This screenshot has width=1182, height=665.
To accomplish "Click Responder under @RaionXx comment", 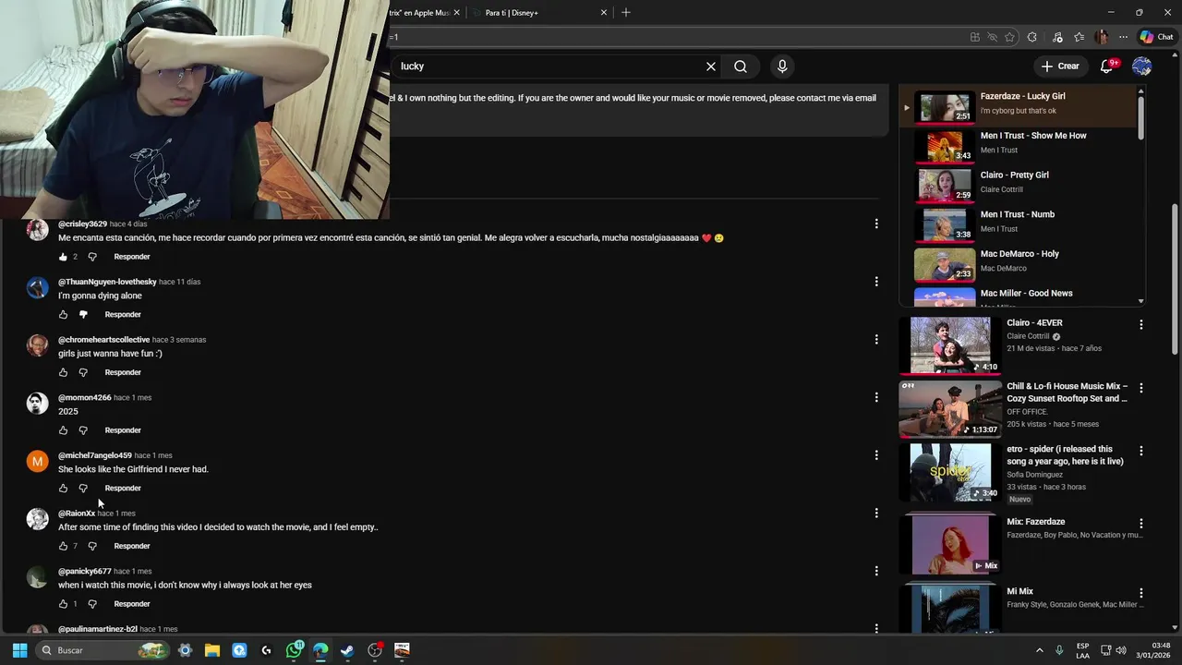I will tap(132, 546).
